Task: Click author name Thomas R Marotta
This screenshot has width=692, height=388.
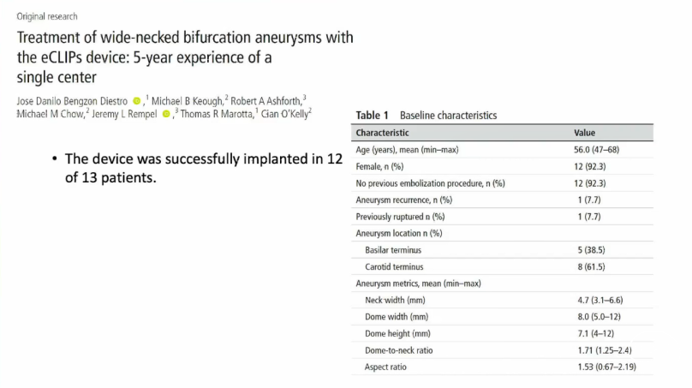Action: pyautogui.click(x=217, y=114)
